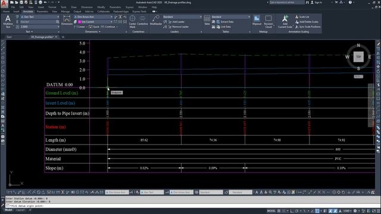Image resolution: width=381 pixels, height=214 pixels.
Task: Select the Revision Cloud tool
Action: [x=268, y=21]
